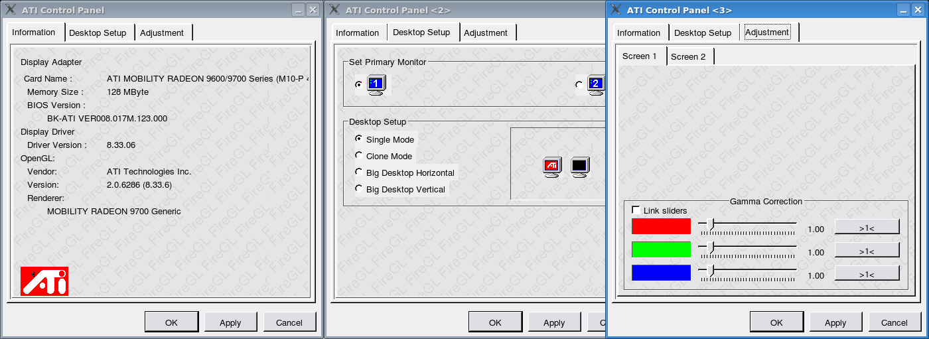Click X icon in first ATI Control Panel titlebar
The height and width of the screenshot is (339, 929).
coord(11,9)
